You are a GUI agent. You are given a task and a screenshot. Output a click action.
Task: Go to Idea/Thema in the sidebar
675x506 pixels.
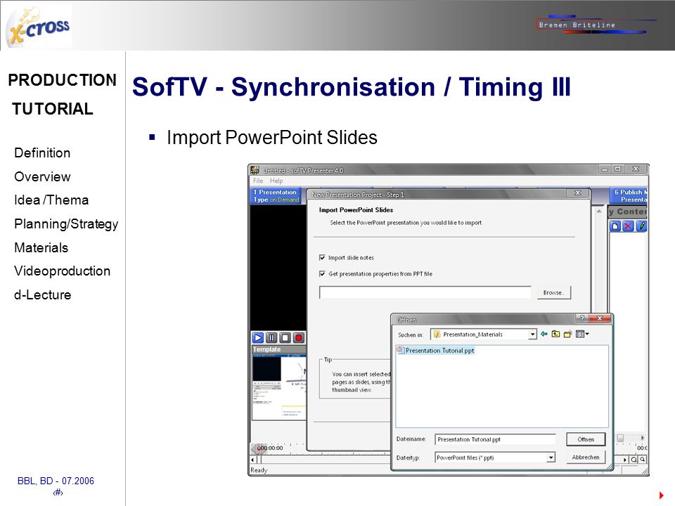(51, 200)
